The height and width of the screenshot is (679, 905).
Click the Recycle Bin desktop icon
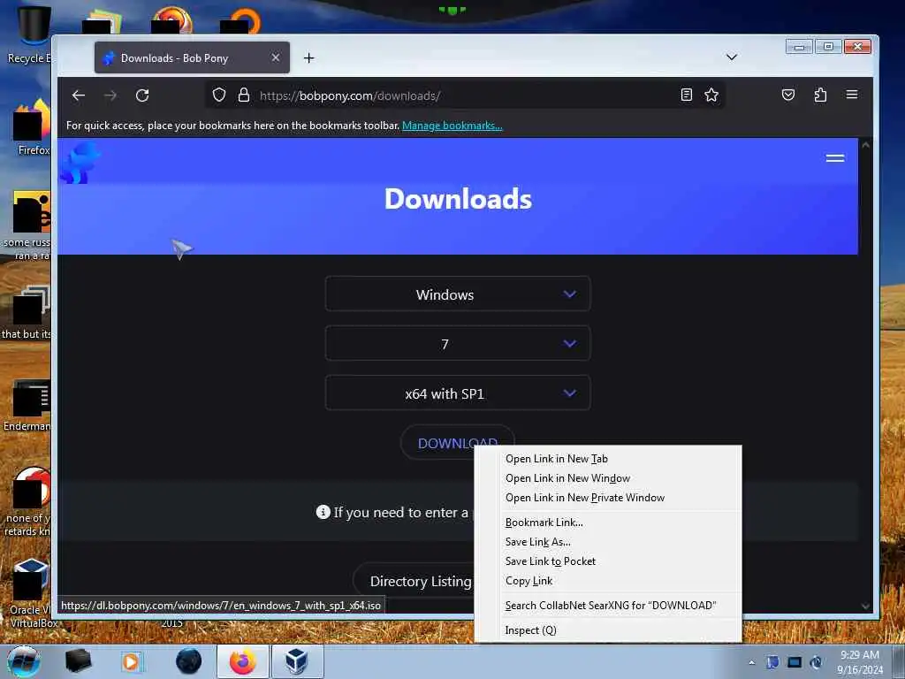[x=29, y=34]
